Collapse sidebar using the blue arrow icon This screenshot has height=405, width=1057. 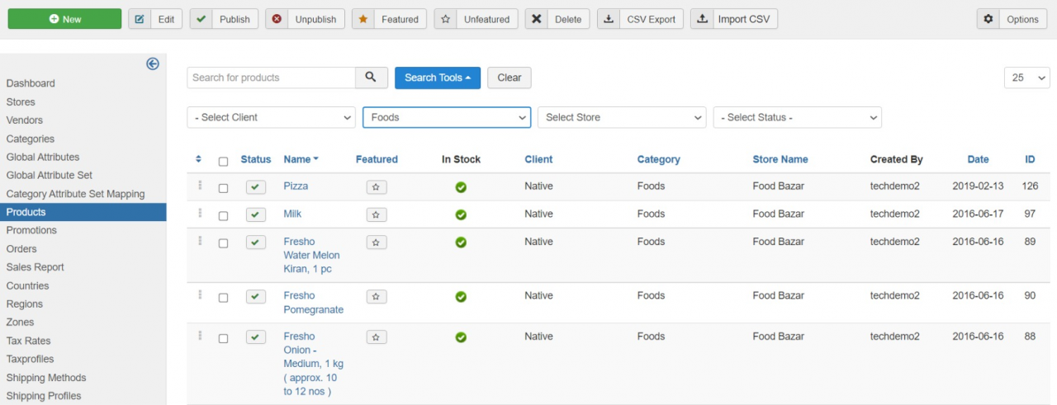tap(153, 64)
